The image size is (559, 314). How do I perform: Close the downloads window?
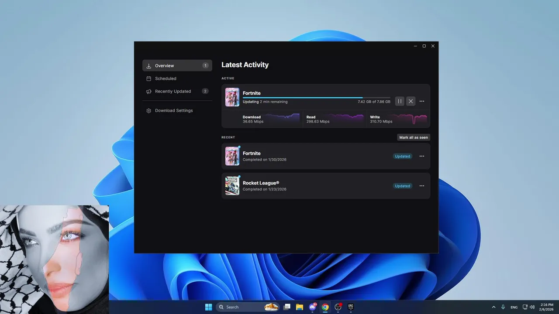[x=433, y=46]
